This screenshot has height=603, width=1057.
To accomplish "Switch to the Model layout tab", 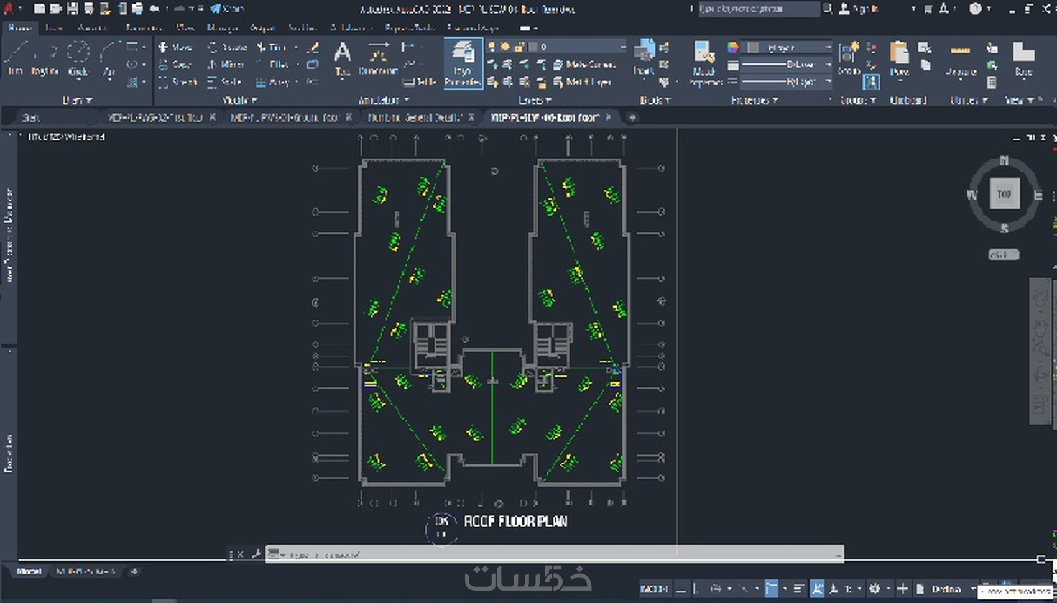I will 29,571.
